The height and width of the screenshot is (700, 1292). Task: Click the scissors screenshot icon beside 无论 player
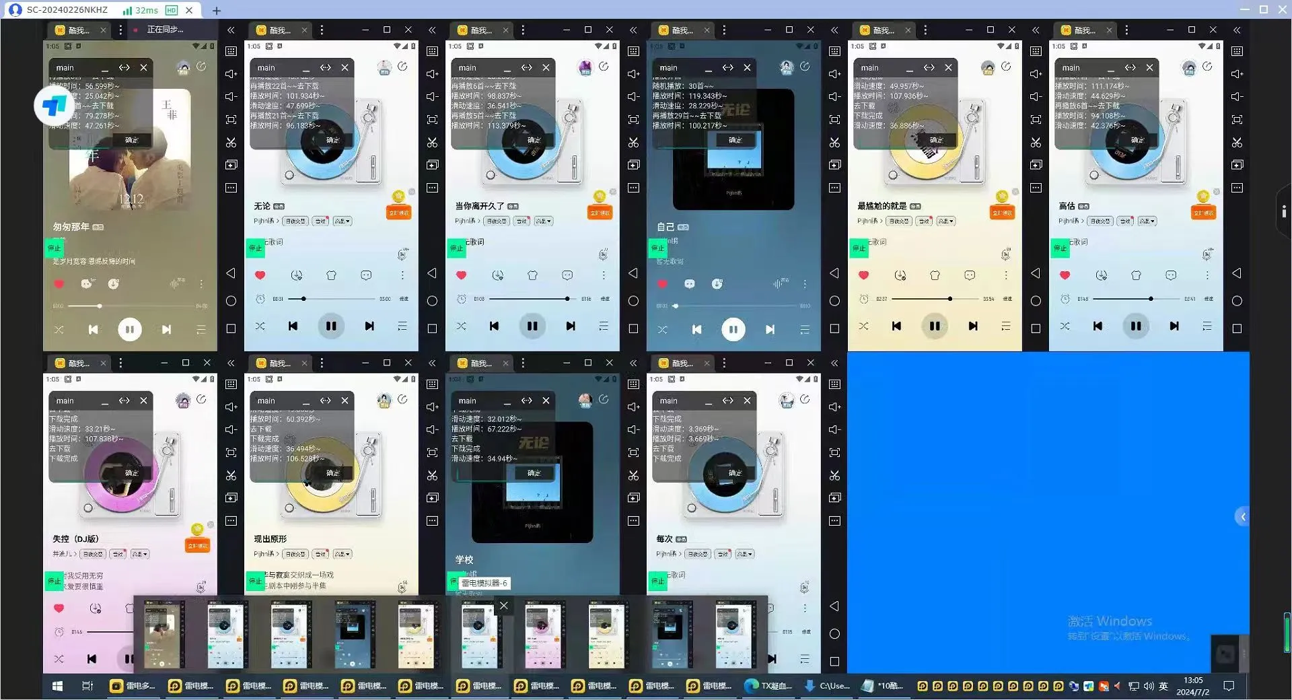[x=432, y=143]
